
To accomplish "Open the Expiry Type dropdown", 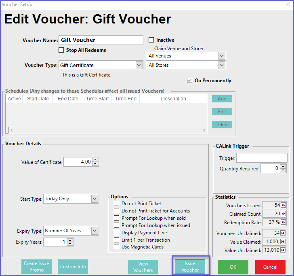I will (94, 231).
